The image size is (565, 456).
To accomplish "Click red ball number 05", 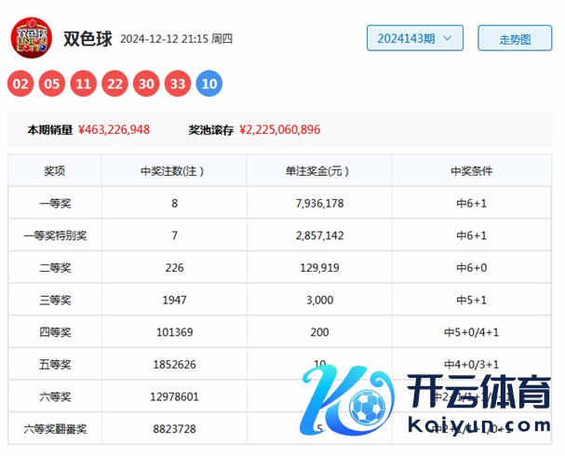I will (52, 85).
